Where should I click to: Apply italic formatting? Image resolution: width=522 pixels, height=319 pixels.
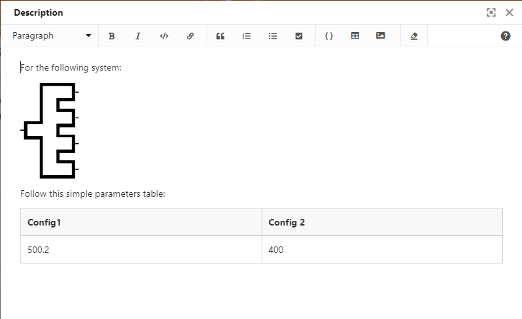[138, 36]
